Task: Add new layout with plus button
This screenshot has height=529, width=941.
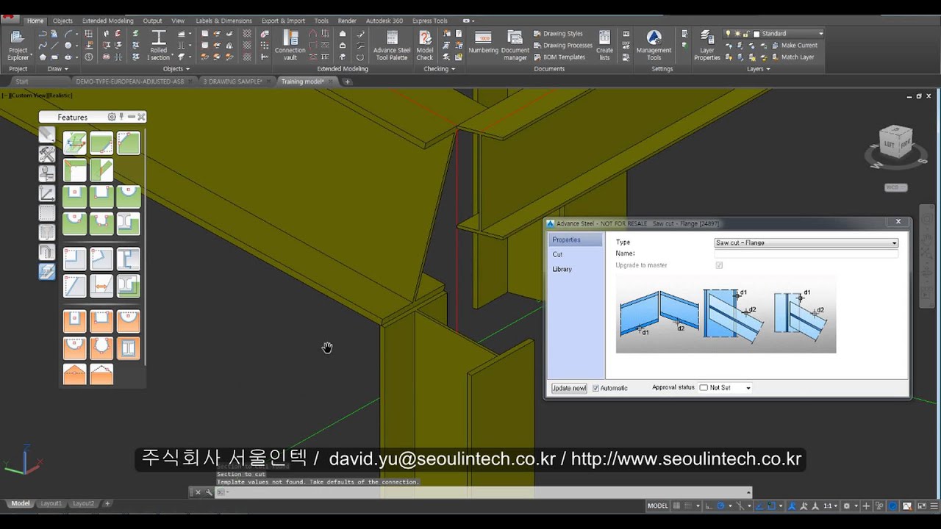Action: click(107, 503)
